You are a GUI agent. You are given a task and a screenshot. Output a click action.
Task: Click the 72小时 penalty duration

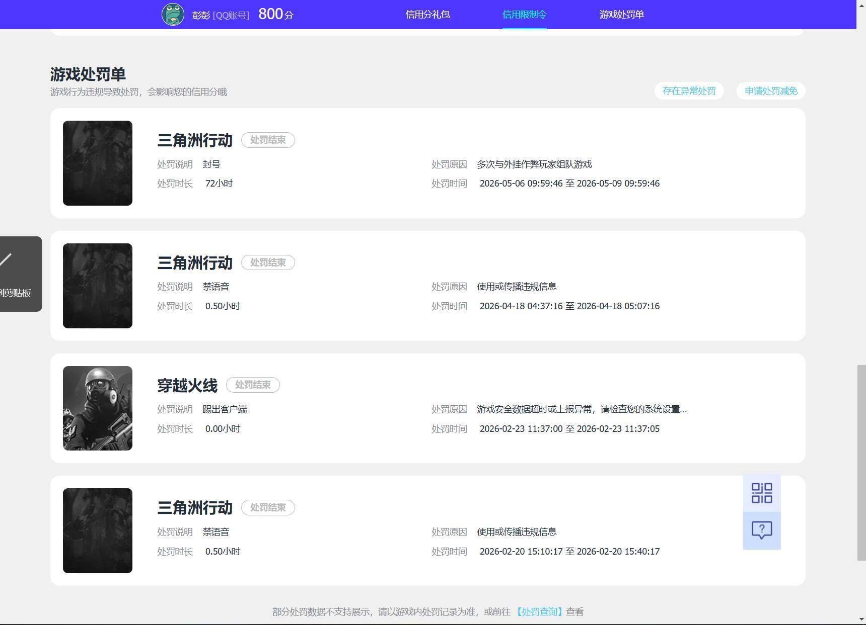click(x=219, y=184)
